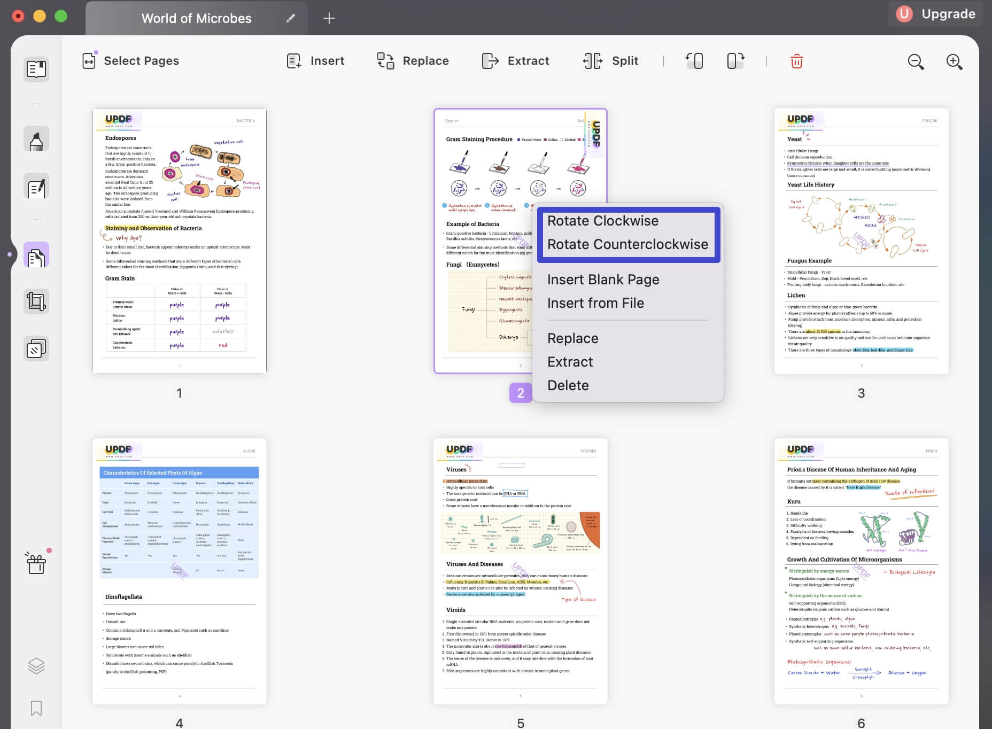Screen dimensions: 992x729
Task: Open the Page Tools watermark icon
Action: click(x=36, y=349)
